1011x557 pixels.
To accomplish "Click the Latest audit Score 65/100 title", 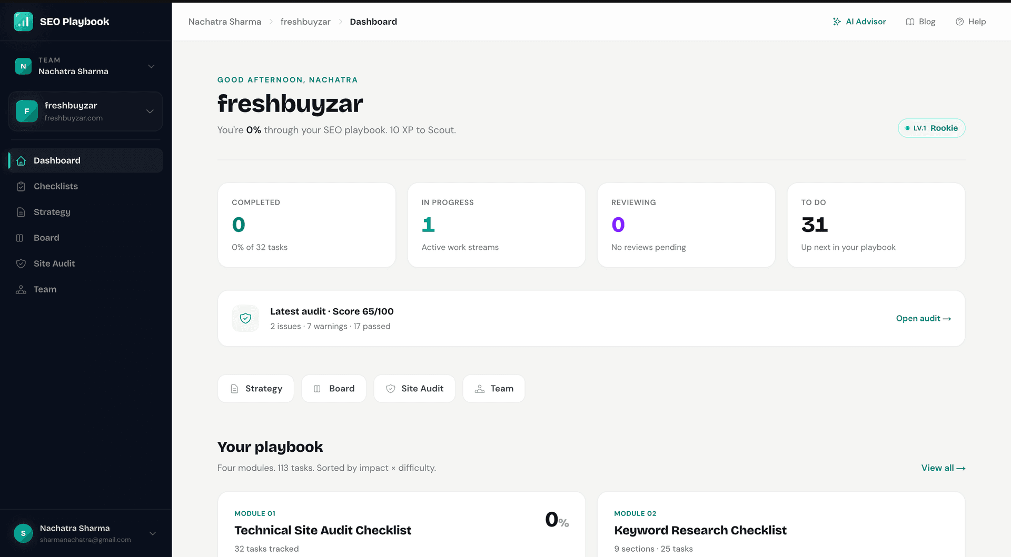I will click(x=332, y=311).
